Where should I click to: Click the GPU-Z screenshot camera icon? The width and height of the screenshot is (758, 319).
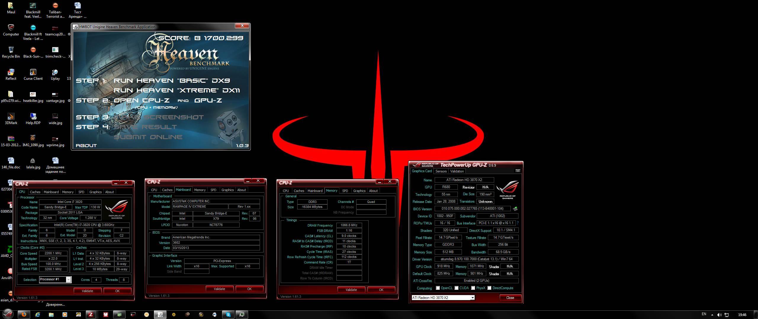[x=518, y=171]
